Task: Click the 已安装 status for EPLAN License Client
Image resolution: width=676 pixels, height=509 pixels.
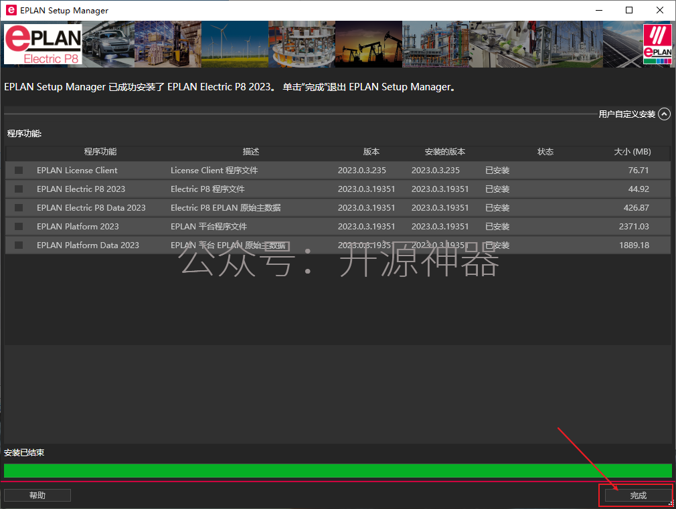Action: pos(497,171)
